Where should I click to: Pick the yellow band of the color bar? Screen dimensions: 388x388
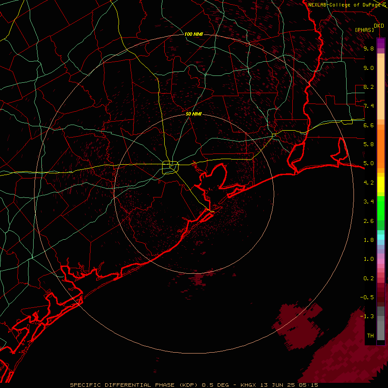pyautogui.click(x=381, y=185)
